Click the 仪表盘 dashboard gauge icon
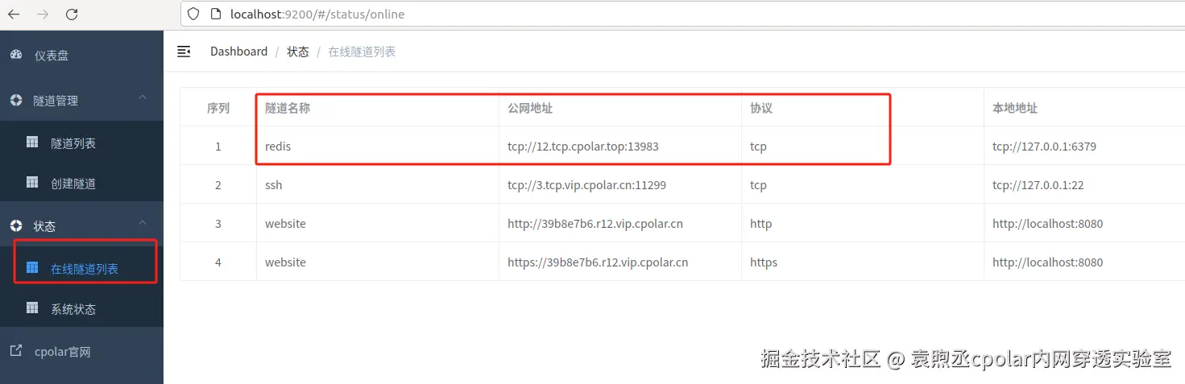This screenshot has width=1185, height=384. (16, 55)
